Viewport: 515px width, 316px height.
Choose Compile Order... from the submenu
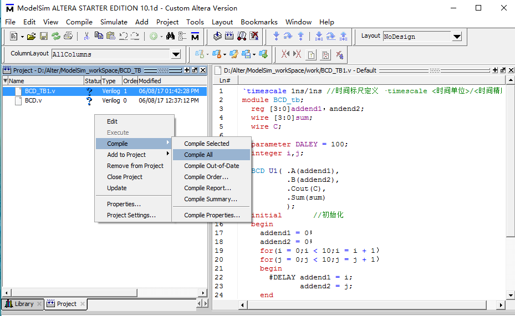(211, 177)
